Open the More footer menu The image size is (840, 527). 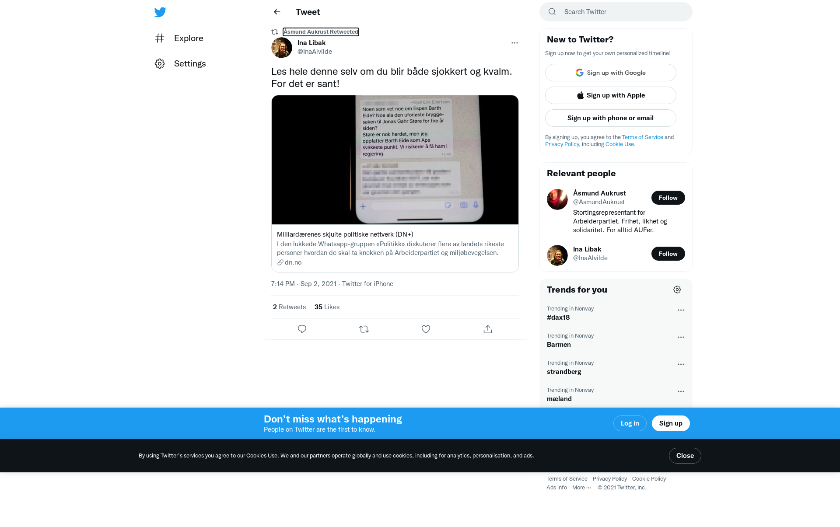coord(581,488)
